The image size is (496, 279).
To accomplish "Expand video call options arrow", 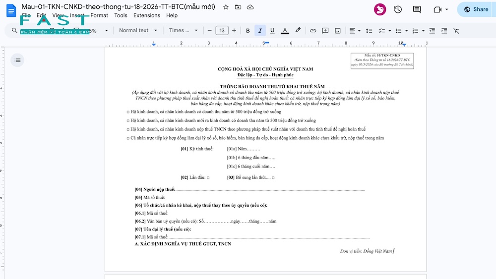I will 447,9.
